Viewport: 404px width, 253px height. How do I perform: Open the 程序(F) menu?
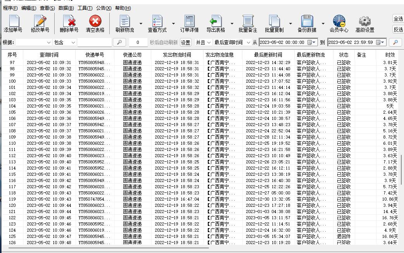9,8
